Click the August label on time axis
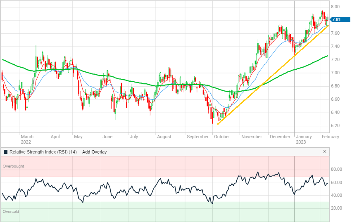This screenshot has height=222, width=352. tap(164, 137)
